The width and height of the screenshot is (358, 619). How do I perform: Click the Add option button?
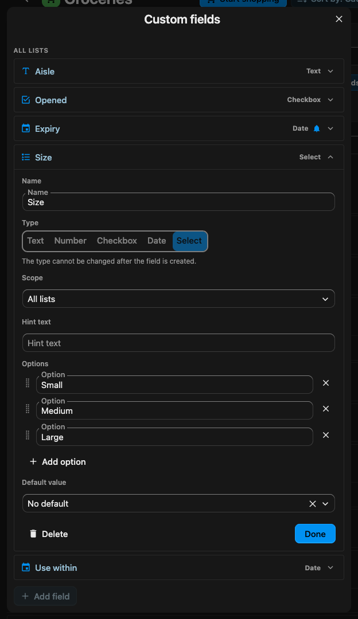58,462
